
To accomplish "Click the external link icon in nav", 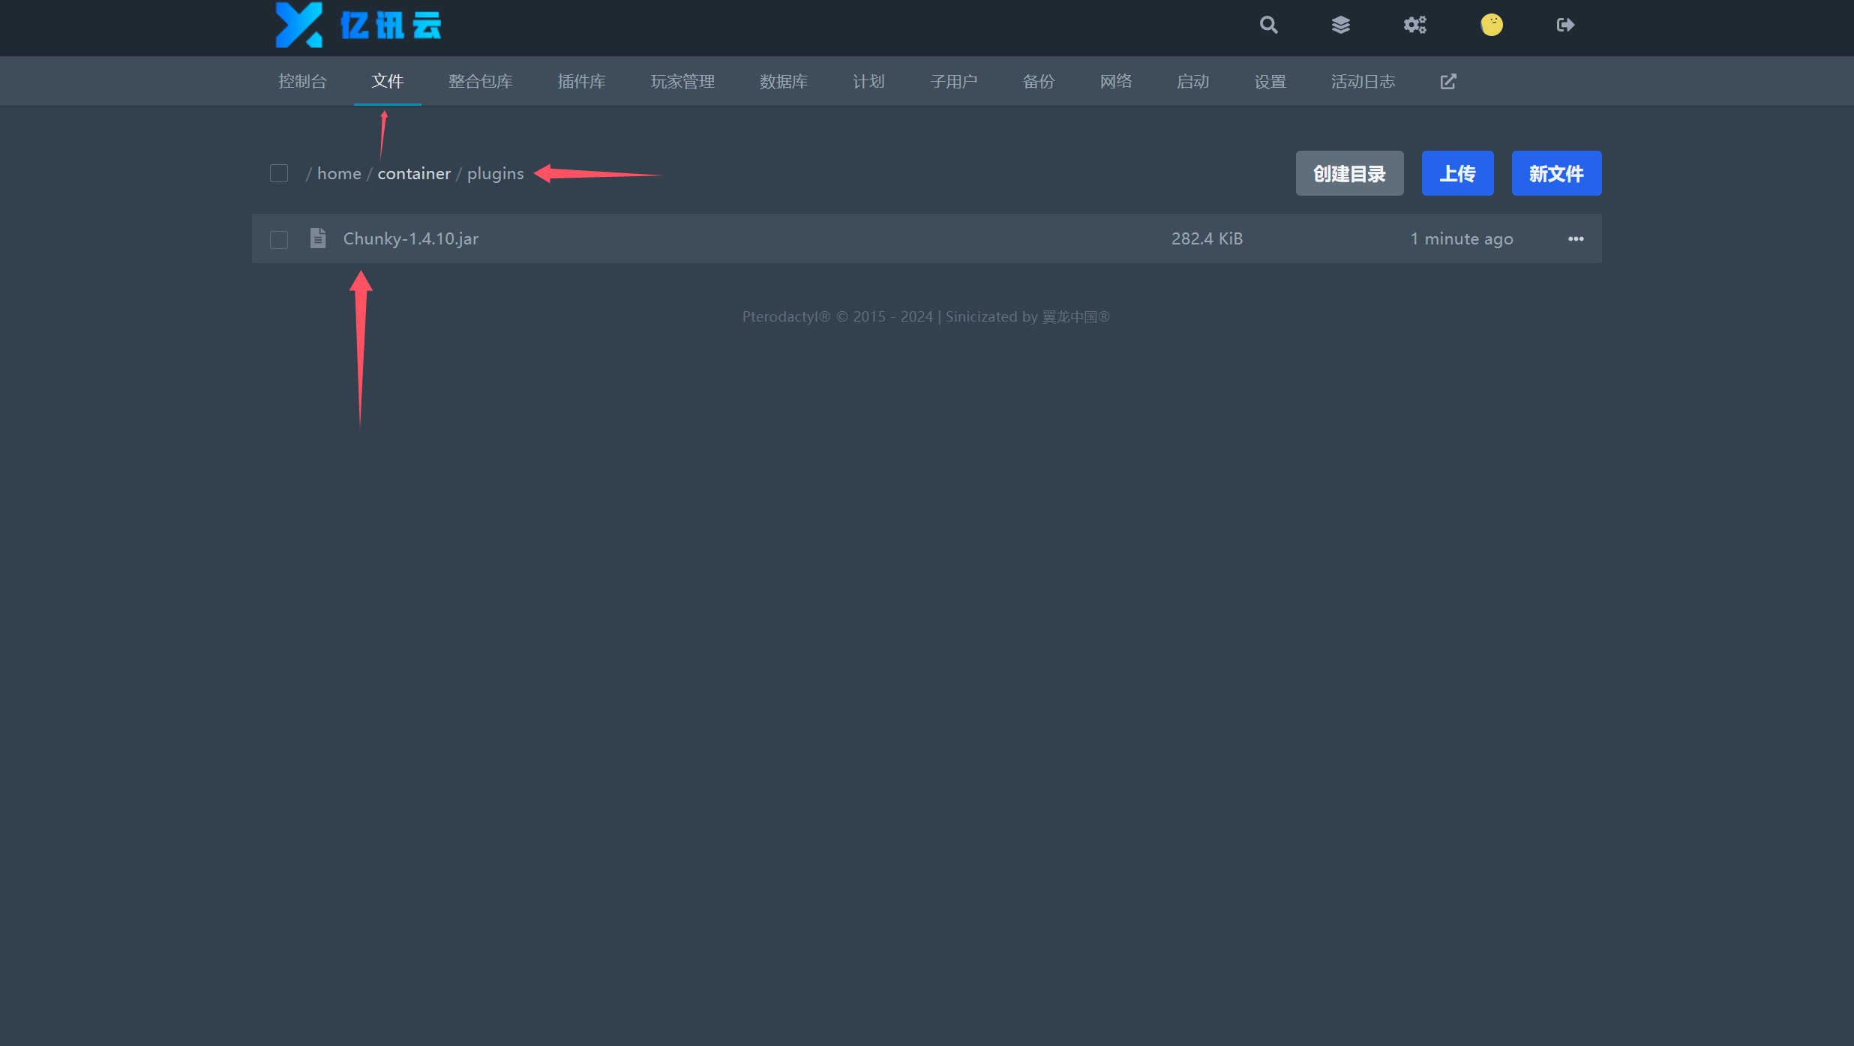I will [1448, 82].
